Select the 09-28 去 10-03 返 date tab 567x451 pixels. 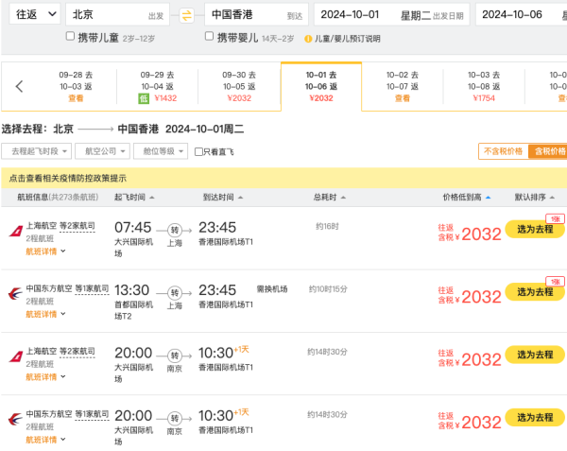(x=76, y=86)
